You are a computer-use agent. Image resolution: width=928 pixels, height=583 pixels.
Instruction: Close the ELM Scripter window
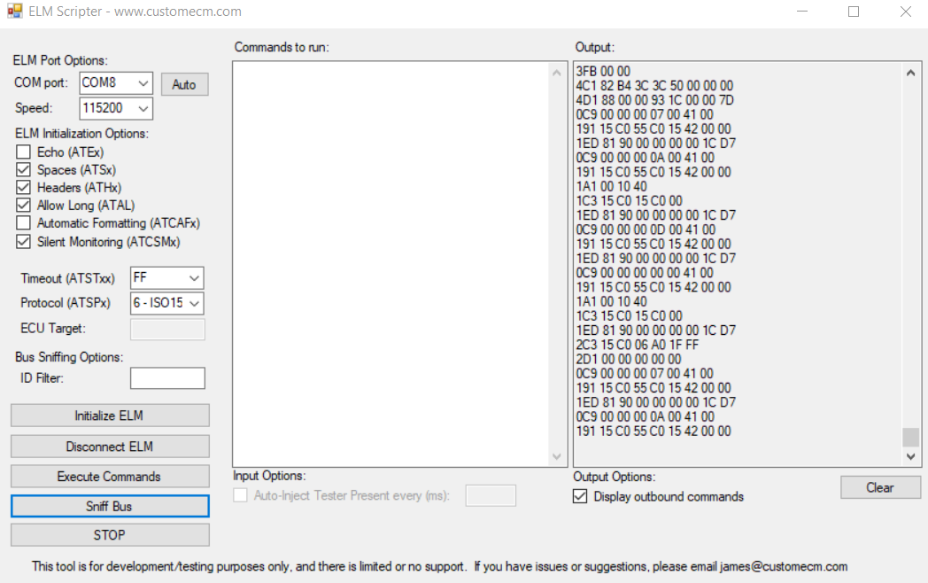point(906,12)
